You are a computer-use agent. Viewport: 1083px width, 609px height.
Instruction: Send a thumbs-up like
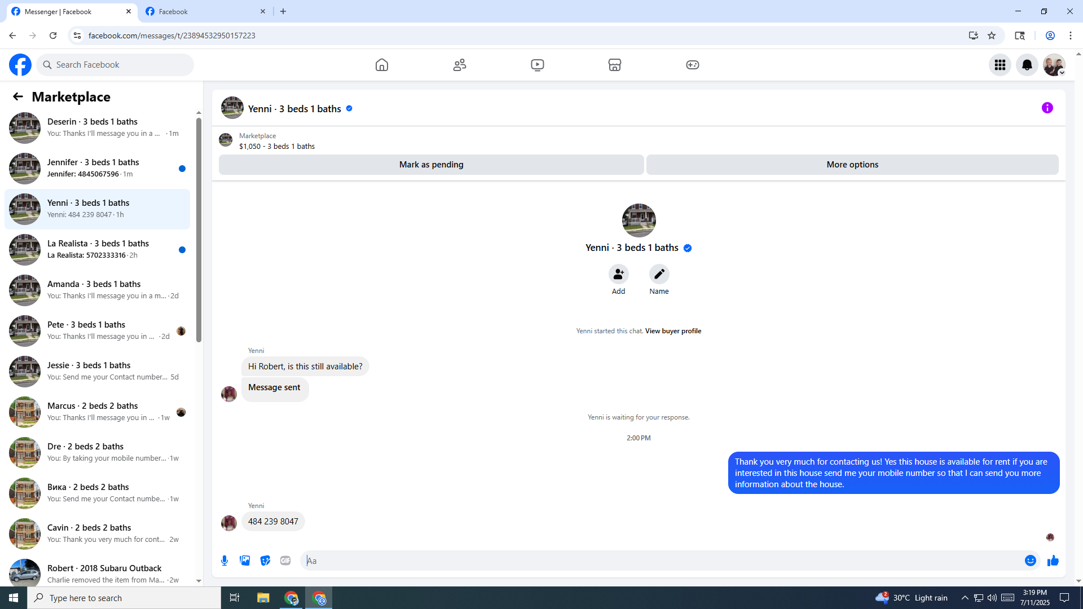click(1053, 561)
